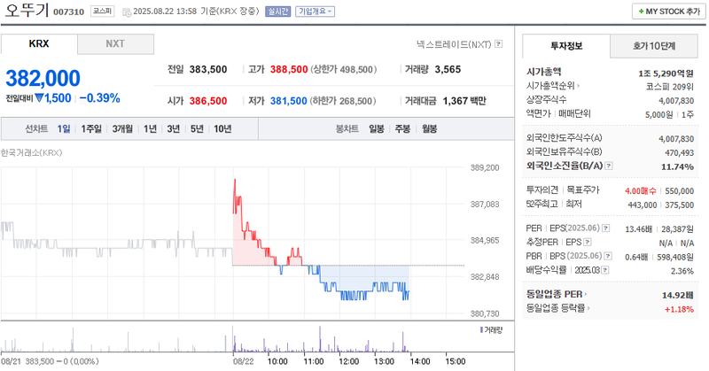
Task: Expand the 기업개요 dropdown
Action: pos(316,12)
